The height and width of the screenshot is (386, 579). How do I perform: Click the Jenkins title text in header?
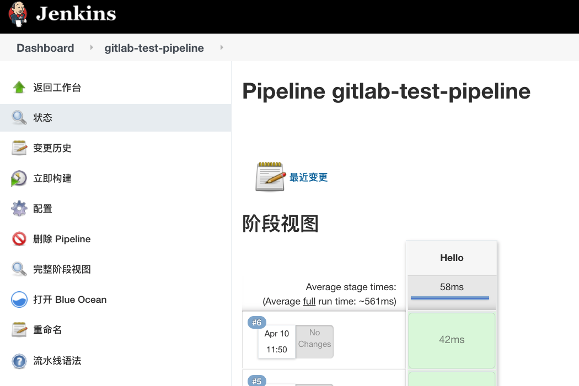tap(76, 14)
